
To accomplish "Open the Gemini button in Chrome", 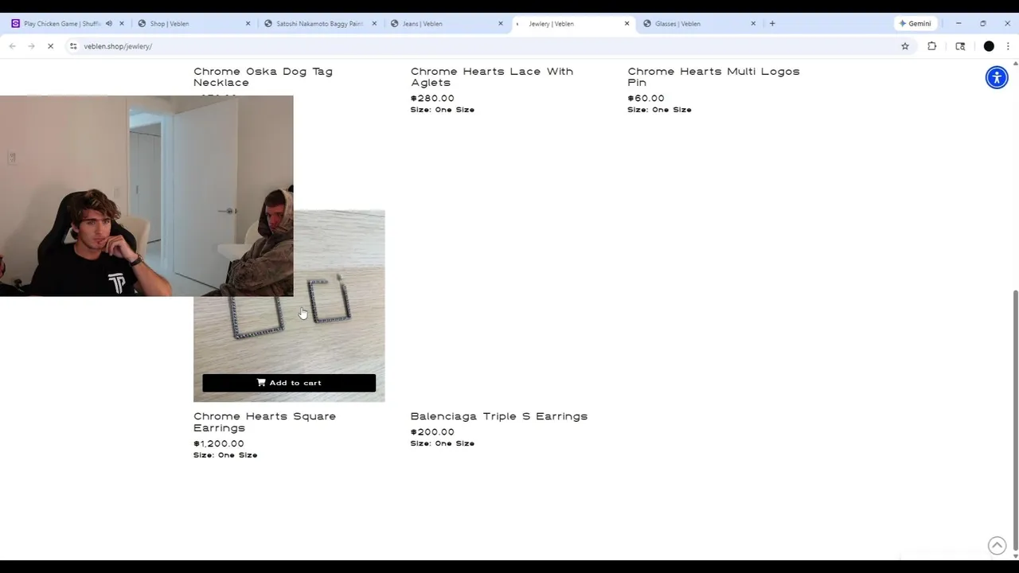I will 915,24.
